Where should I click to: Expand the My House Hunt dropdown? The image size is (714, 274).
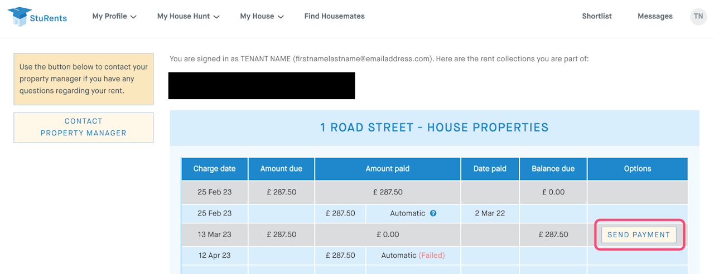188,17
